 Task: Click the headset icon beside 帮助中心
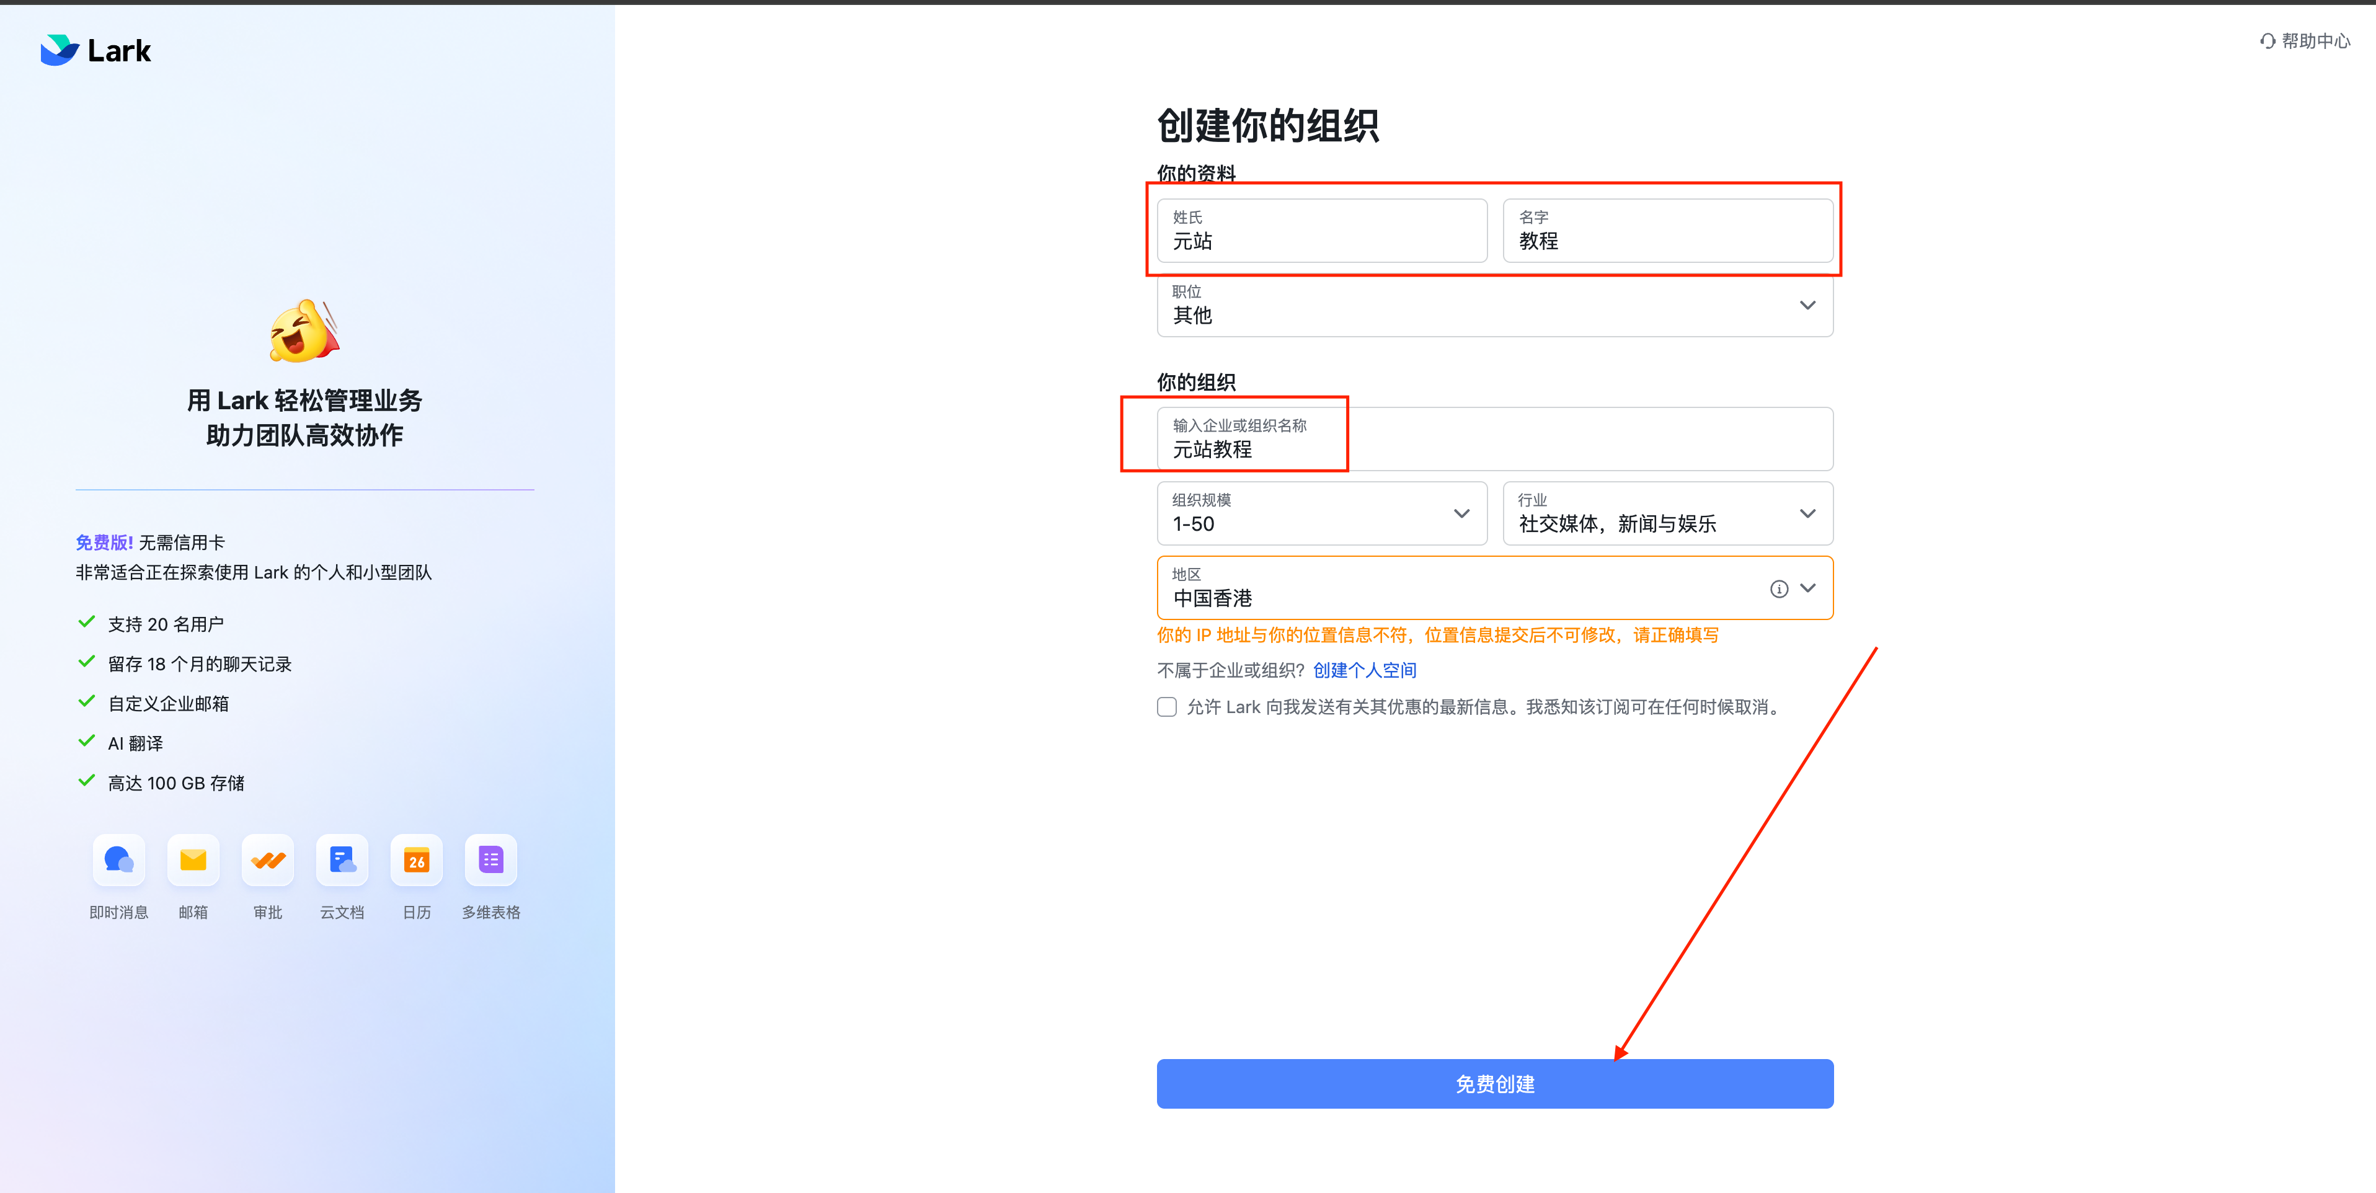pyautogui.click(x=2267, y=40)
